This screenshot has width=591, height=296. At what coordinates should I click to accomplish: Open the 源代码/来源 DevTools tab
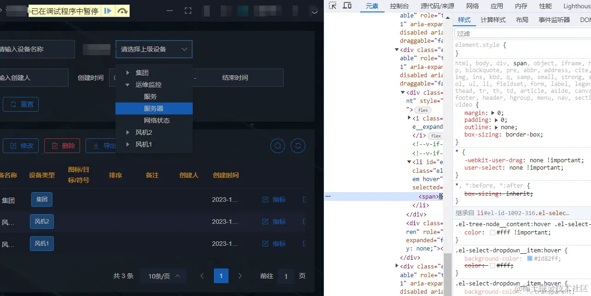(x=437, y=6)
